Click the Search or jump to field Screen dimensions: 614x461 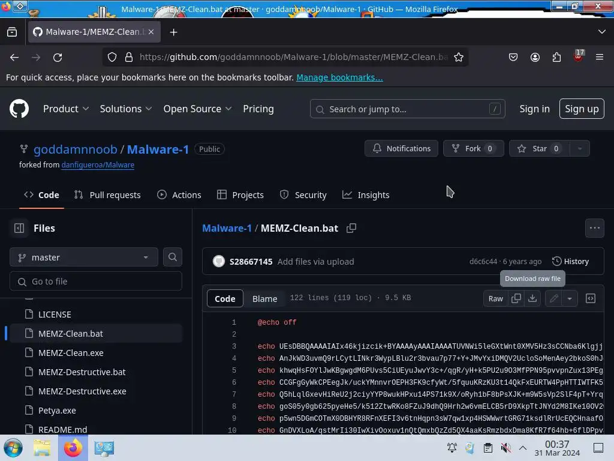(x=407, y=109)
